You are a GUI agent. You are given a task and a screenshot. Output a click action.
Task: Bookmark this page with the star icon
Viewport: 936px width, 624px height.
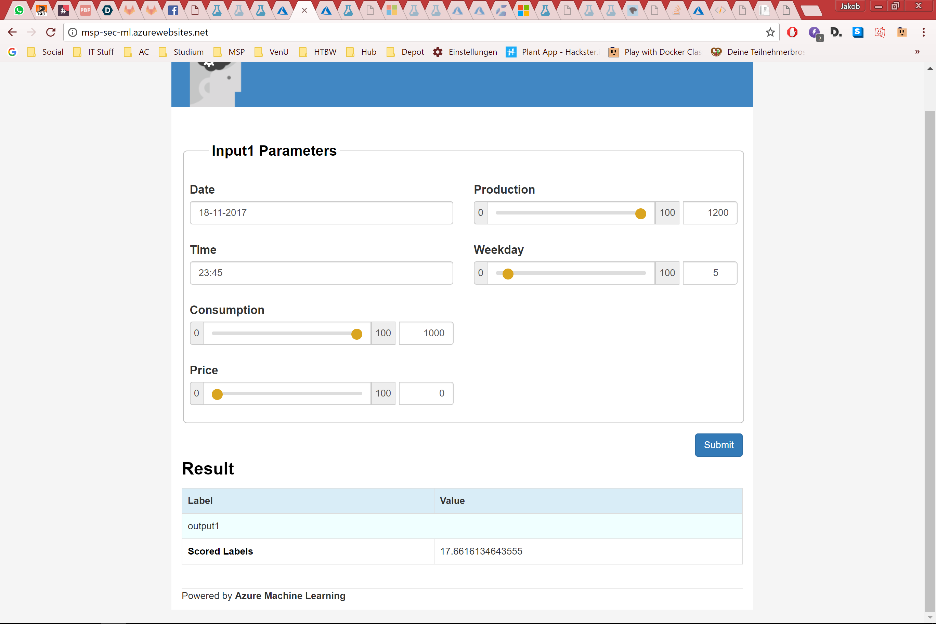point(770,32)
